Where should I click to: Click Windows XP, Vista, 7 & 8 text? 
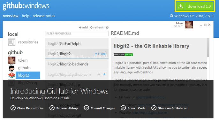tap(194, 16)
